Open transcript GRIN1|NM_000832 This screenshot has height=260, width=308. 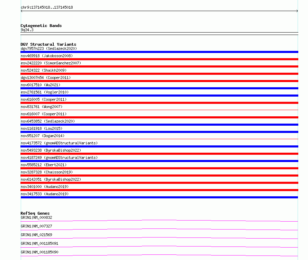(36, 217)
